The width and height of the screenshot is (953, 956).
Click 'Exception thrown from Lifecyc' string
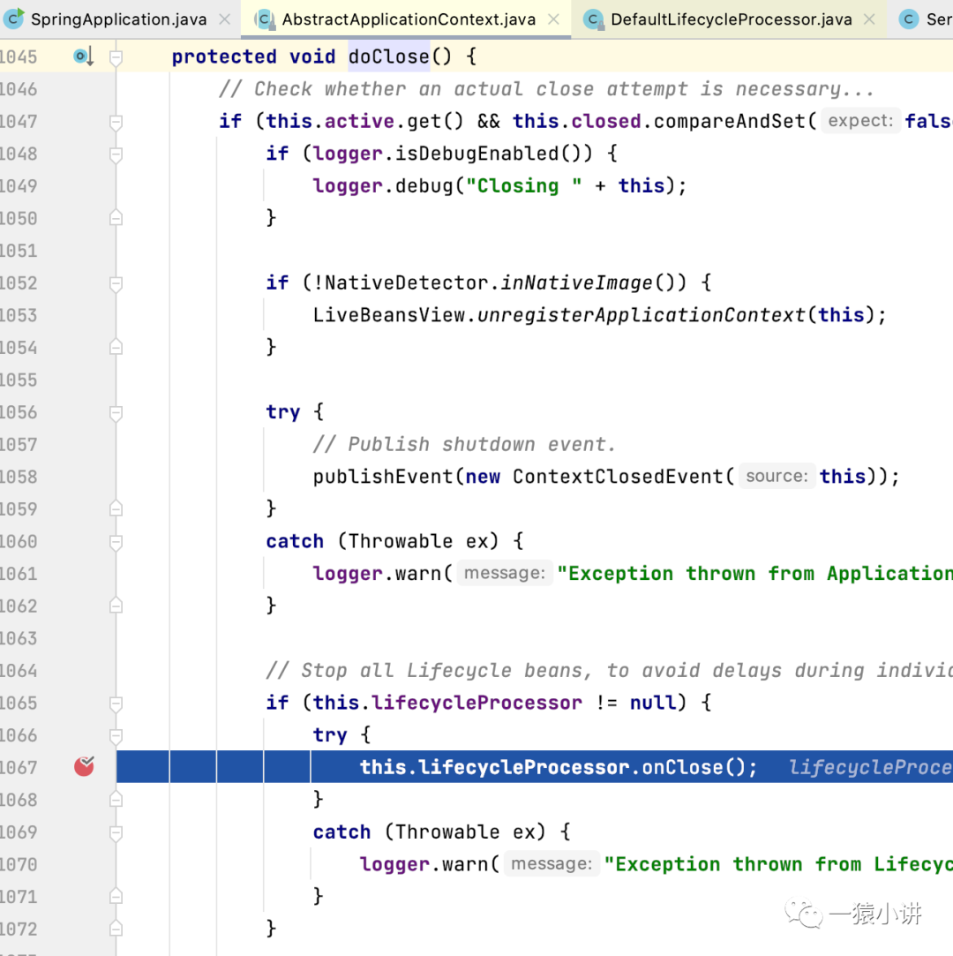(x=778, y=864)
